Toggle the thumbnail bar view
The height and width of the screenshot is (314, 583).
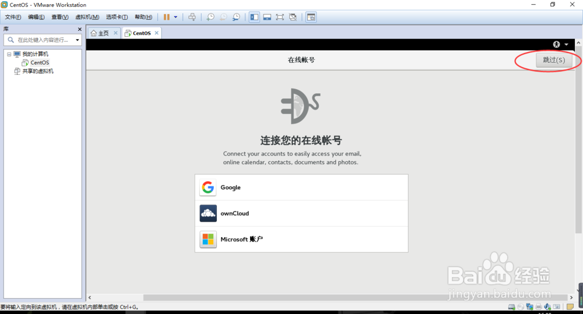point(267,17)
